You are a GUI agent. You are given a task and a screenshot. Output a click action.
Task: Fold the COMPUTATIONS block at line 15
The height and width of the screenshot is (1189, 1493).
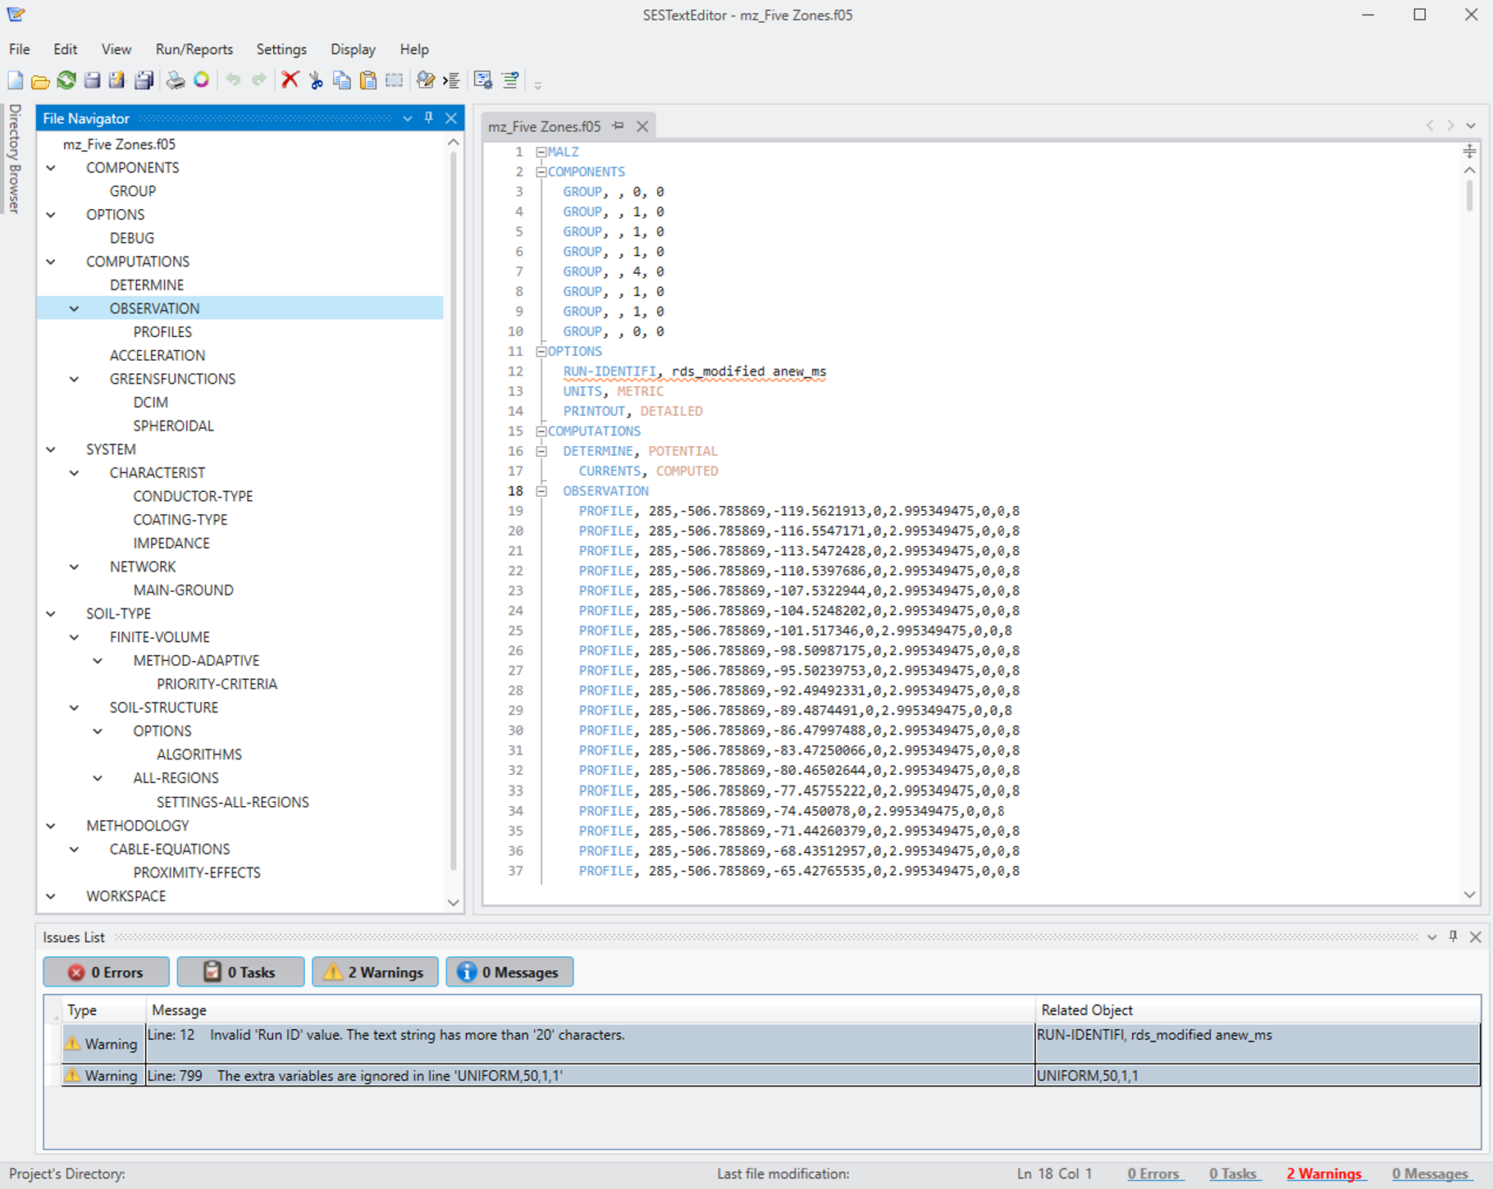point(541,431)
